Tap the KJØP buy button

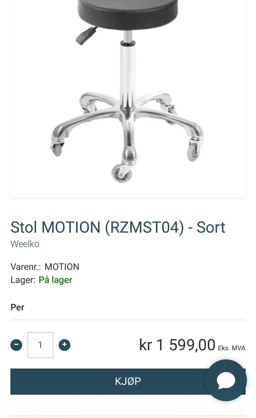(128, 381)
